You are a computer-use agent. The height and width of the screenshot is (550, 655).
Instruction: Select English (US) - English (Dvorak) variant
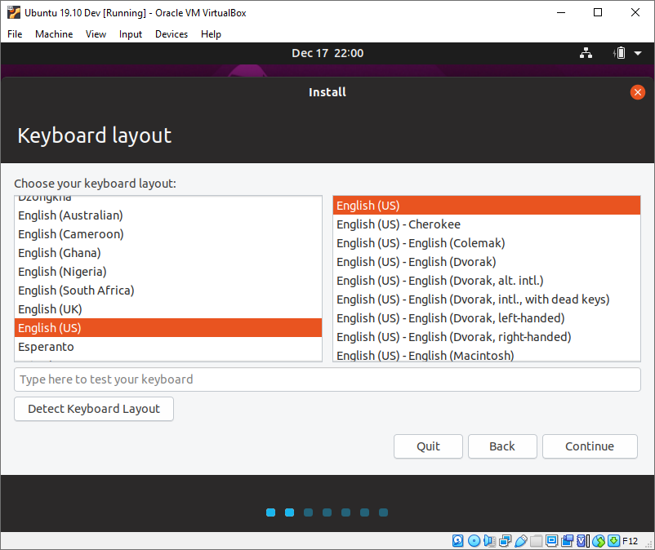coord(487,262)
